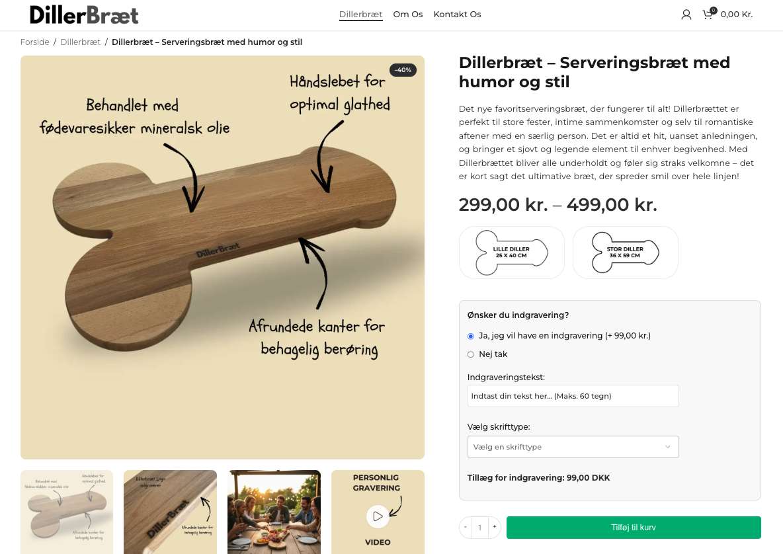The width and height of the screenshot is (783, 554).
Task: Select the 'Nej tak' engraving option
Action: [471, 354]
